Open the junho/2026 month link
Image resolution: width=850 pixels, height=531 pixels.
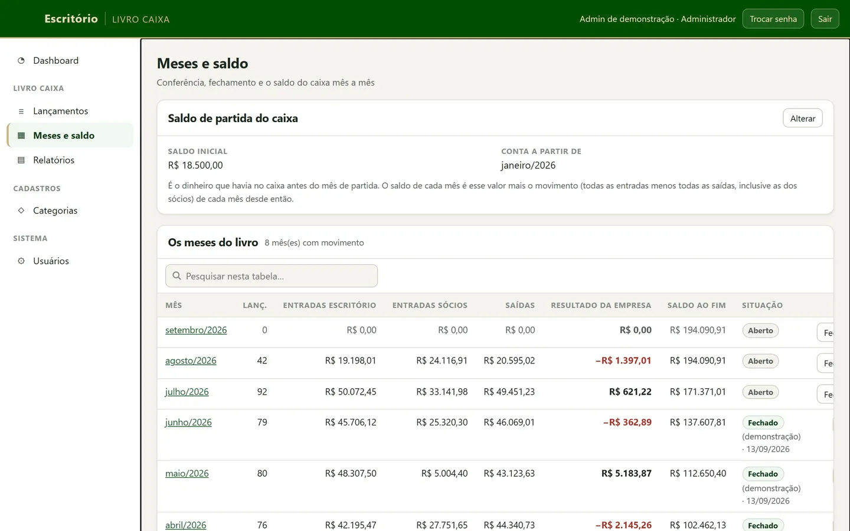click(x=188, y=422)
